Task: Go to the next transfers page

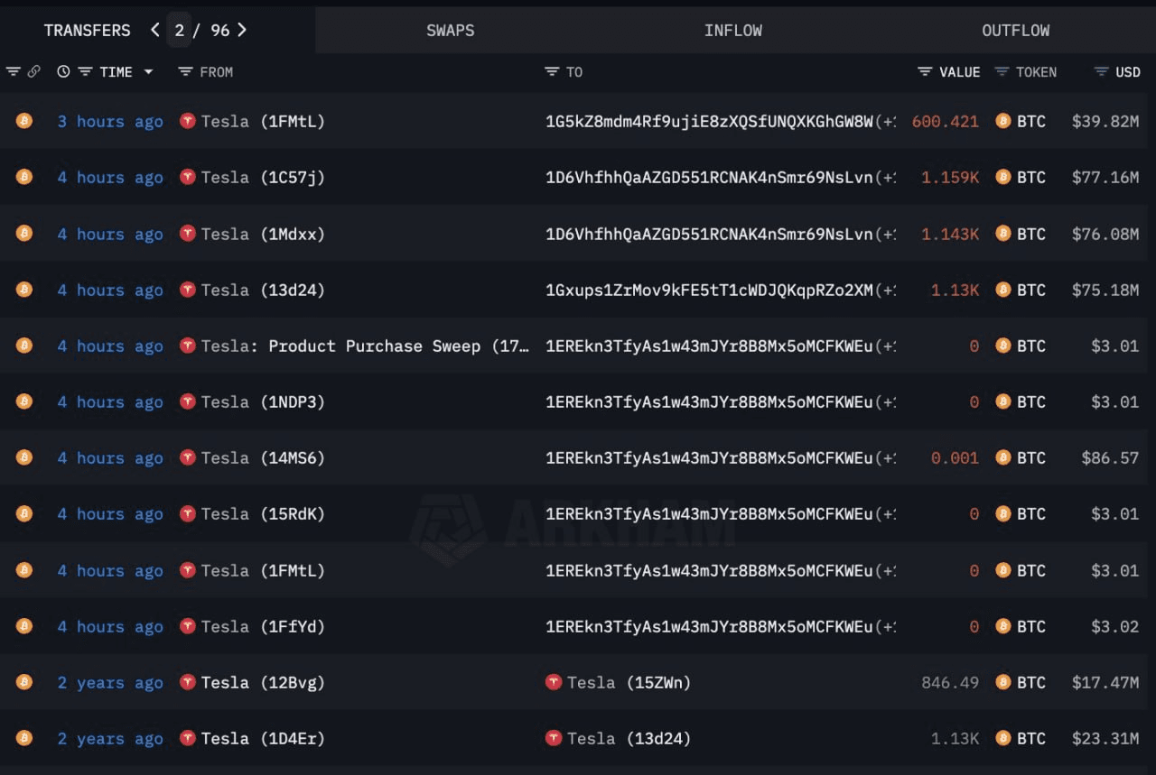Action: click(x=241, y=30)
